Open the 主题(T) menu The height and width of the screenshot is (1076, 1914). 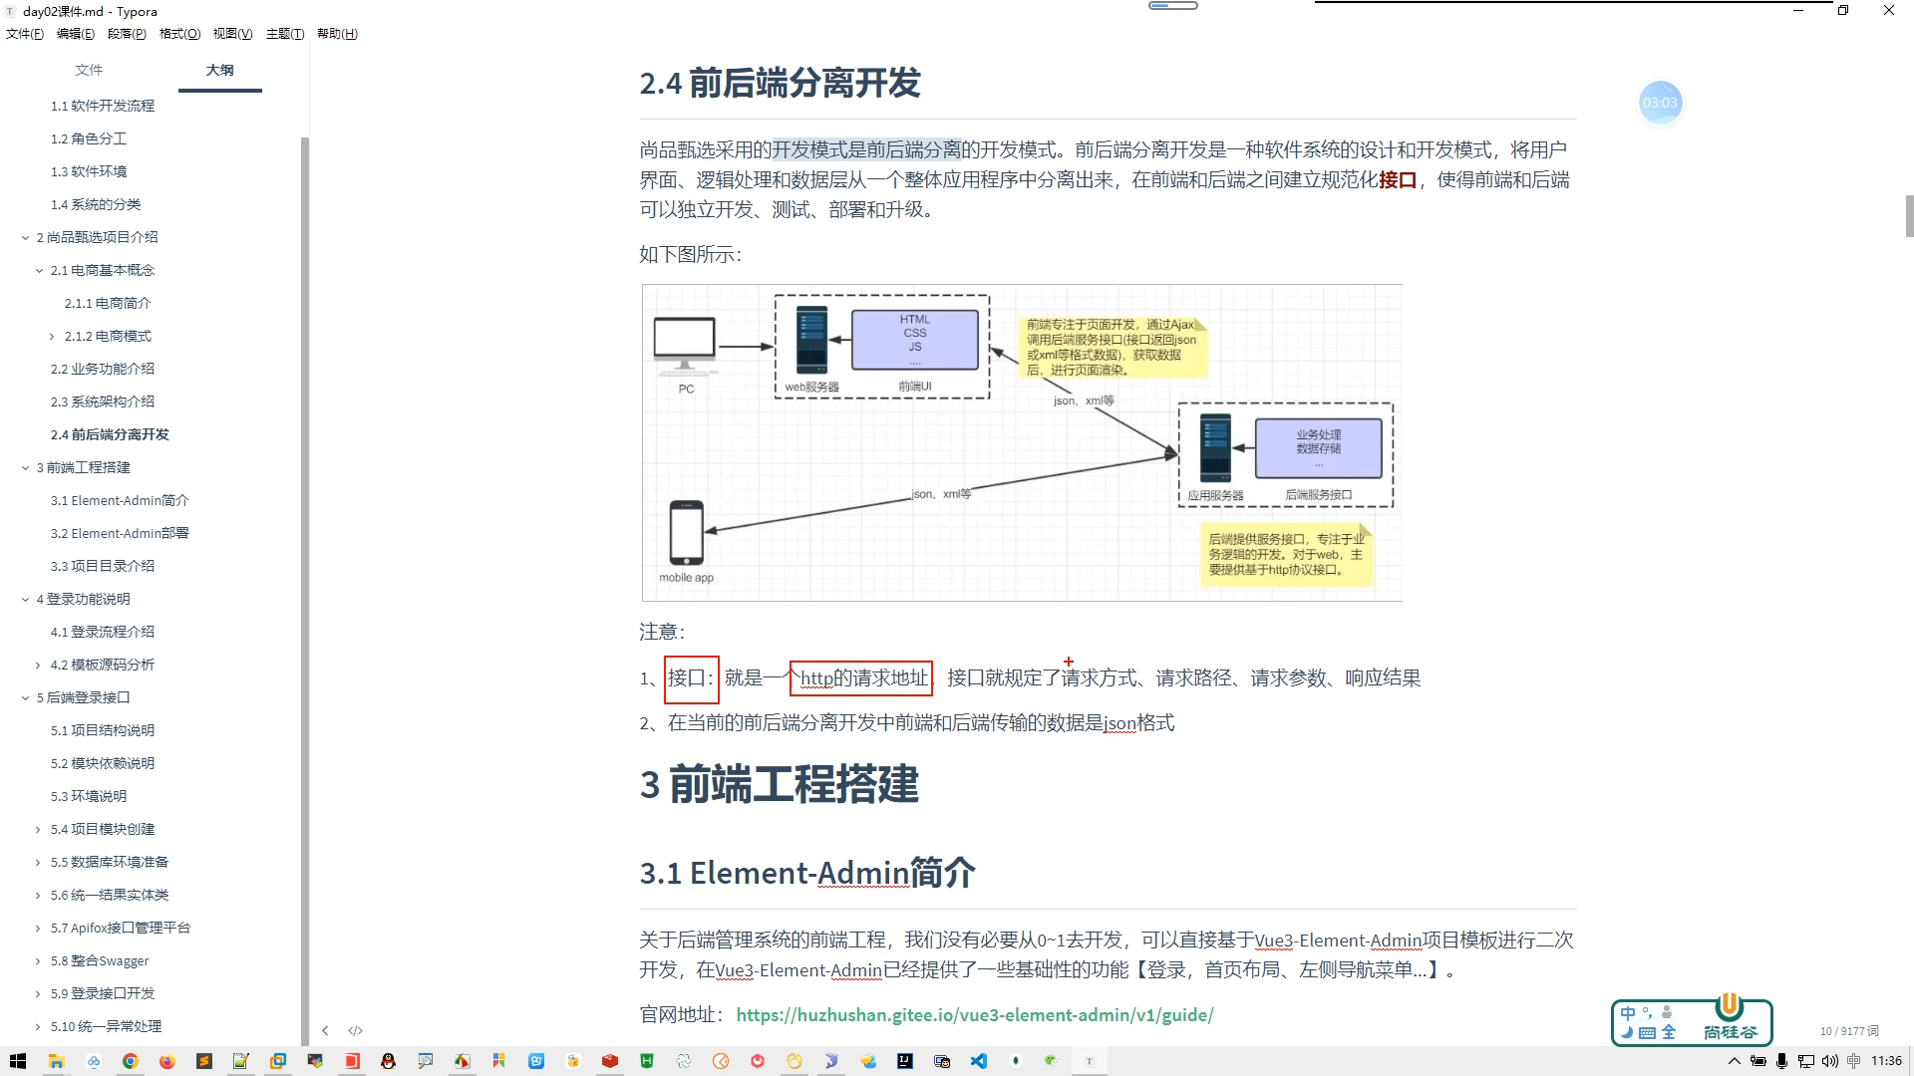pos(285,34)
